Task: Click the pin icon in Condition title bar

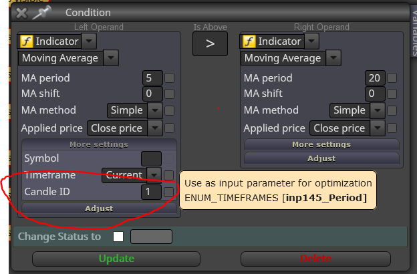Action: coord(41,13)
